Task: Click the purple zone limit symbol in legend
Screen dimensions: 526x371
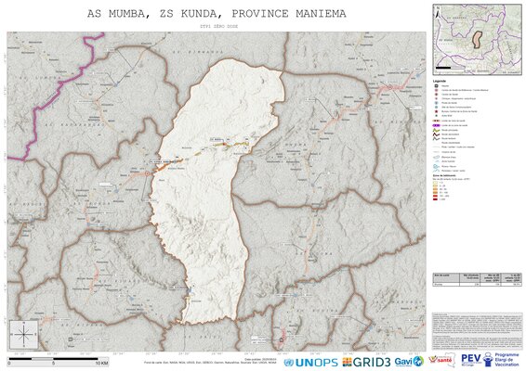Action: coord(436,125)
